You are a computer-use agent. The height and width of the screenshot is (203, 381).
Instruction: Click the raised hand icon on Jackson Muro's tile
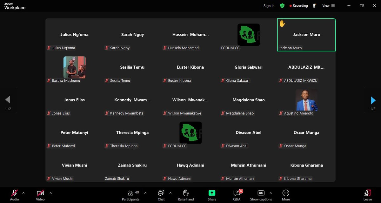tap(282, 24)
